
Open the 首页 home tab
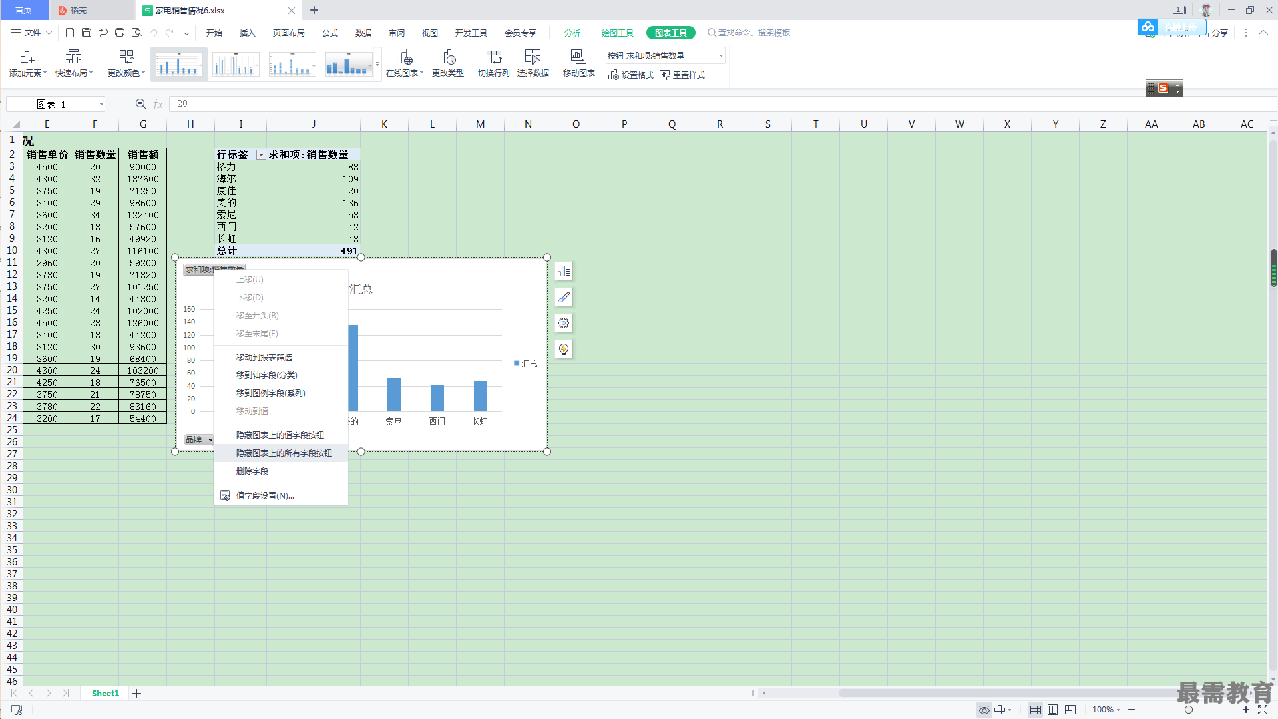(23, 10)
